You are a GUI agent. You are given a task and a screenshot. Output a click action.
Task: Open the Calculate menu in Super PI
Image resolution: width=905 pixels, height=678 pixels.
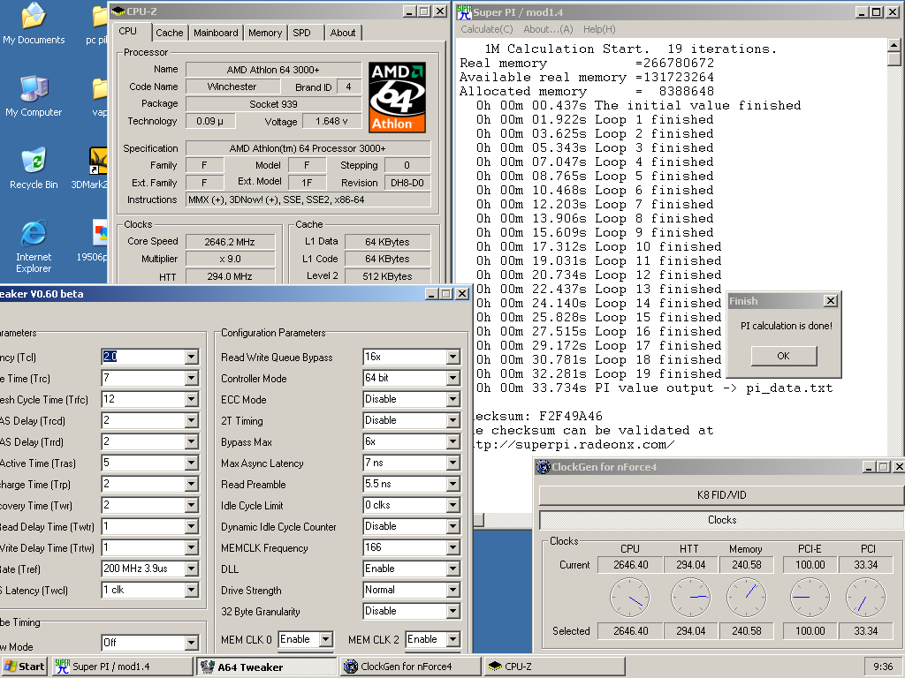pyautogui.click(x=487, y=29)
